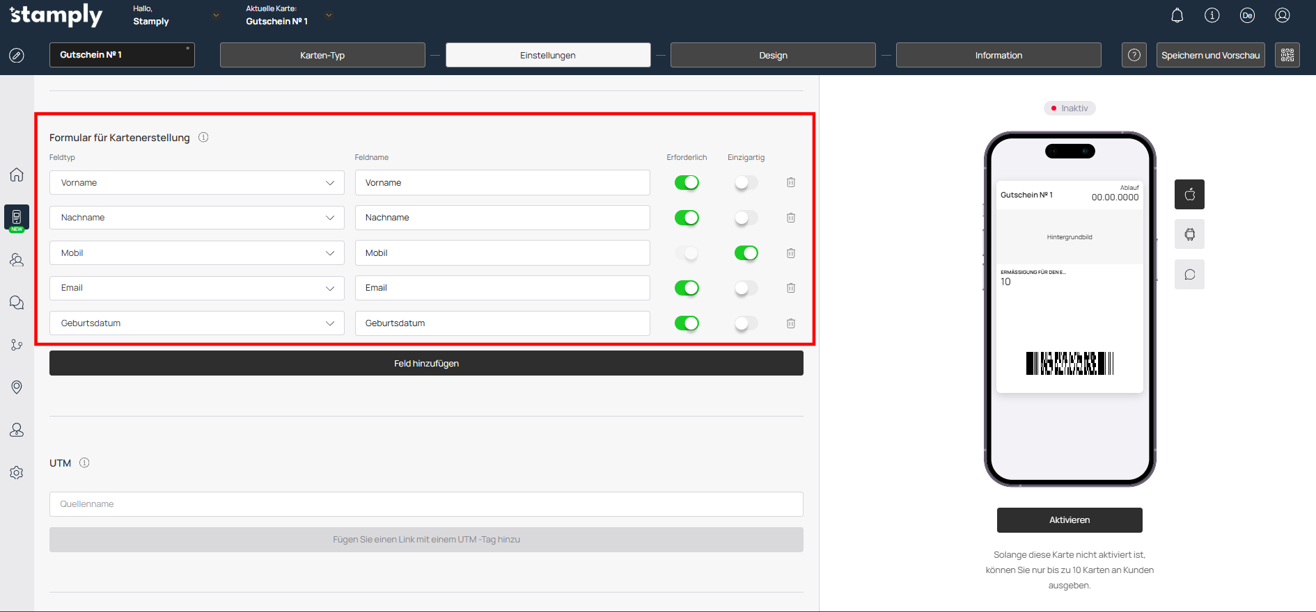Click the notification bell icon

[x=1177, y=15]
